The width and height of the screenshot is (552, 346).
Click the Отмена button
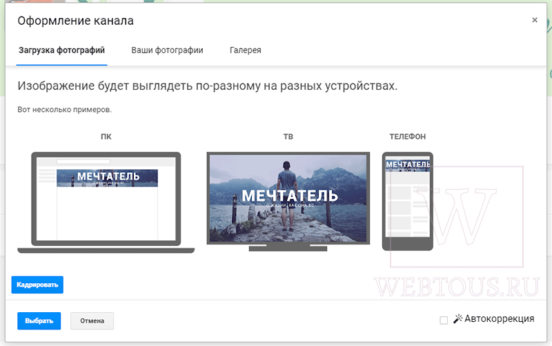click(92, 321)
